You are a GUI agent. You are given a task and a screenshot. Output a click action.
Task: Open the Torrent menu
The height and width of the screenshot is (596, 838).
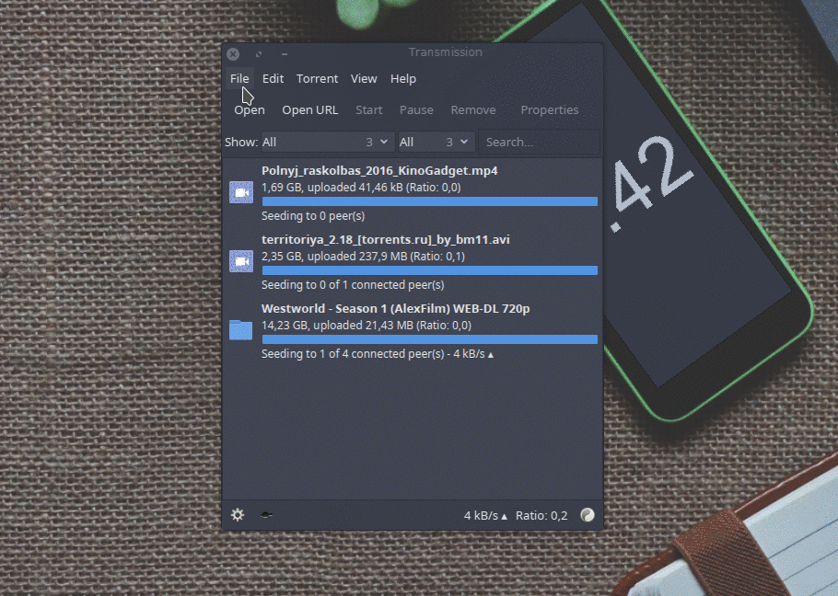317,78
